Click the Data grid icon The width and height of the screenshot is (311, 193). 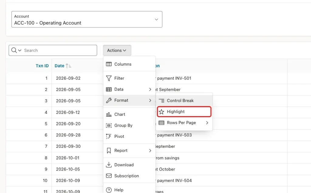[109, 89]
